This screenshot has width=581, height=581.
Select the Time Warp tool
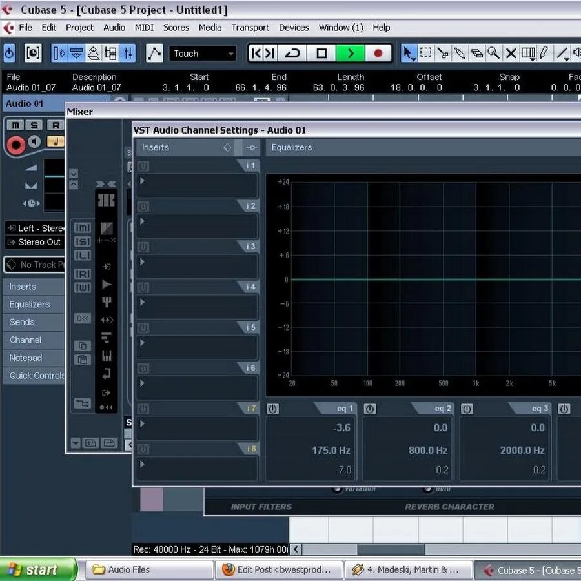tap(527, 54)
